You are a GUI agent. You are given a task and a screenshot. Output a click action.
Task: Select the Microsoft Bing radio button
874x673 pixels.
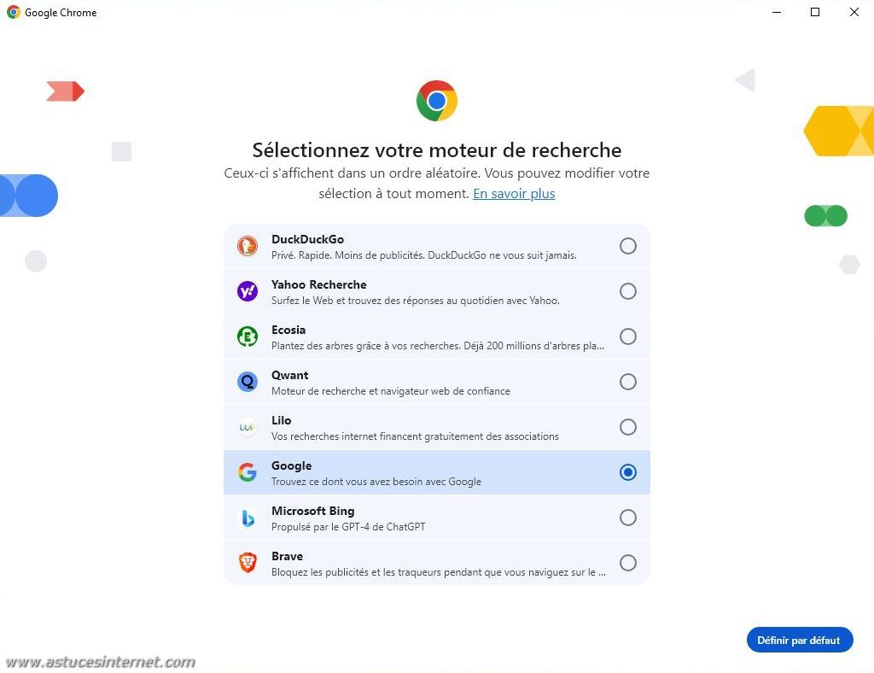[x=627, y=518]
